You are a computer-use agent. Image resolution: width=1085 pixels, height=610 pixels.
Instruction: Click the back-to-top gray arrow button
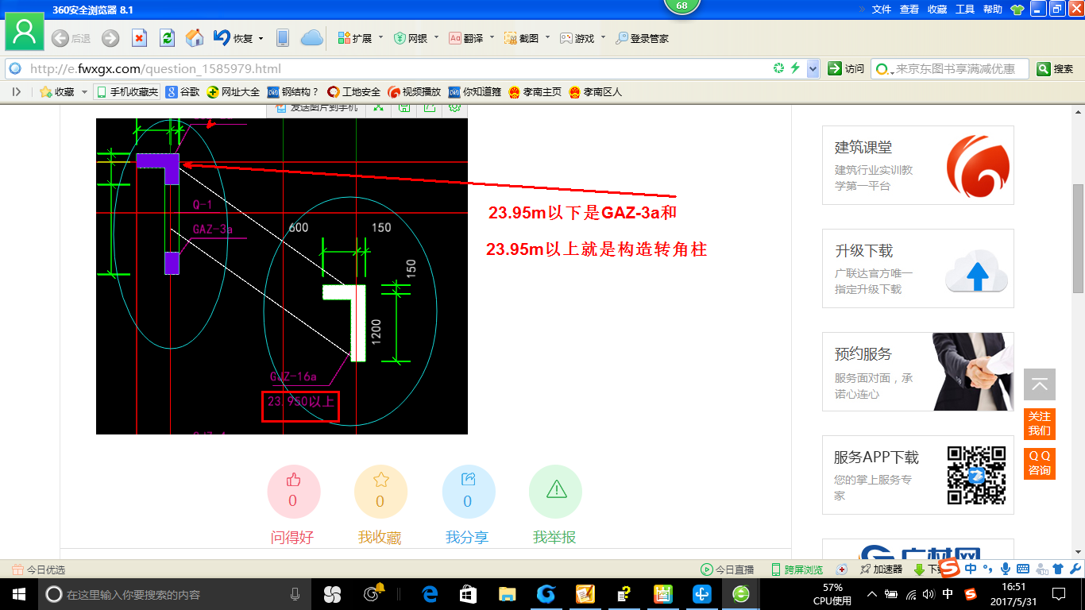tap(1040, 384)
